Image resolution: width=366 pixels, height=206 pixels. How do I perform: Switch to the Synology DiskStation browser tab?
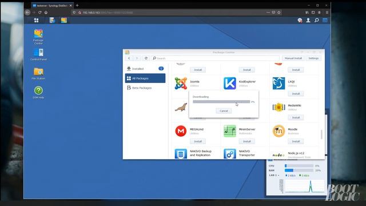tap(52, 5)
